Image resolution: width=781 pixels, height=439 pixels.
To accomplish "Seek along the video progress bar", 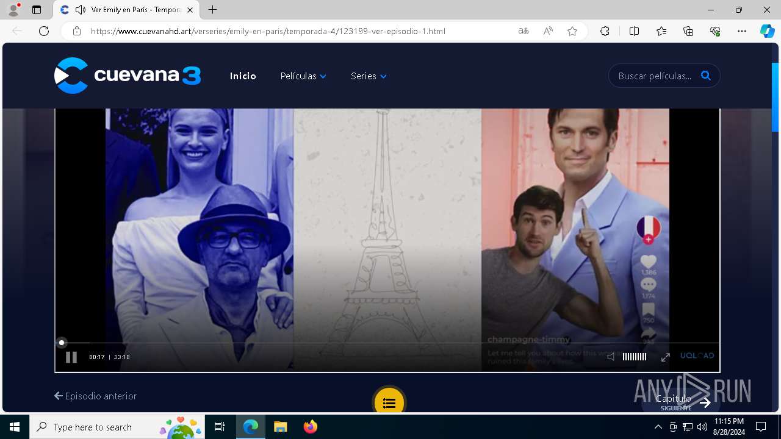I will click(x=387, y=343).
